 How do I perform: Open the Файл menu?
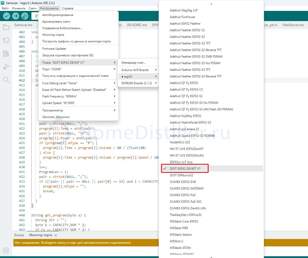pos(5,8)
